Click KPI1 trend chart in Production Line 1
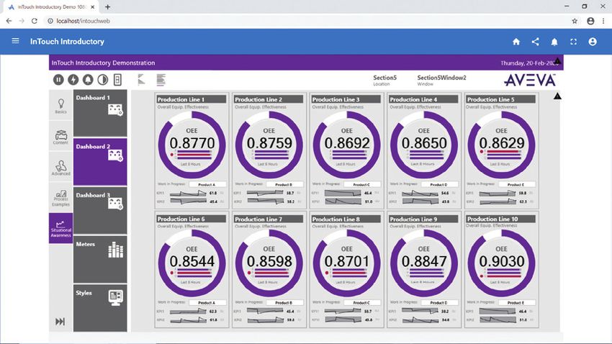 pos(188,193)
